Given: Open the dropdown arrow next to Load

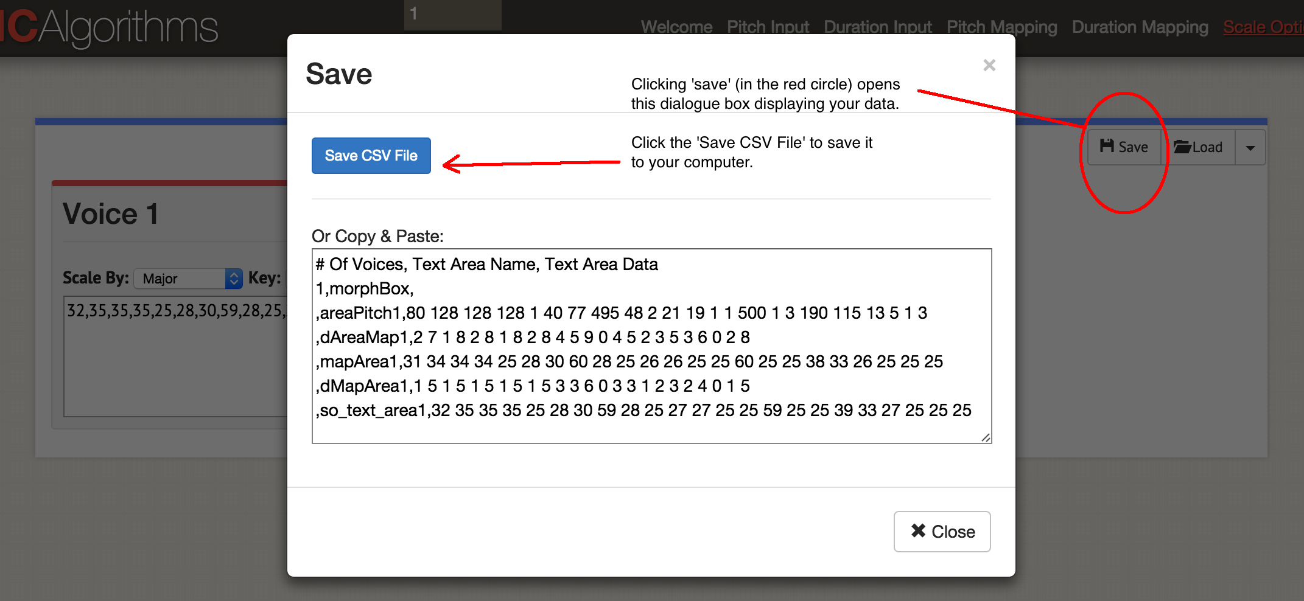Looking at the screenshot, I should [1249, 147].
